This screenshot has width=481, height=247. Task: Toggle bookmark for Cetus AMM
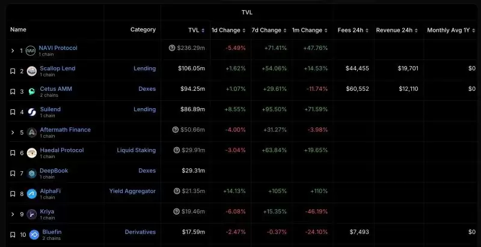(13, 91)
